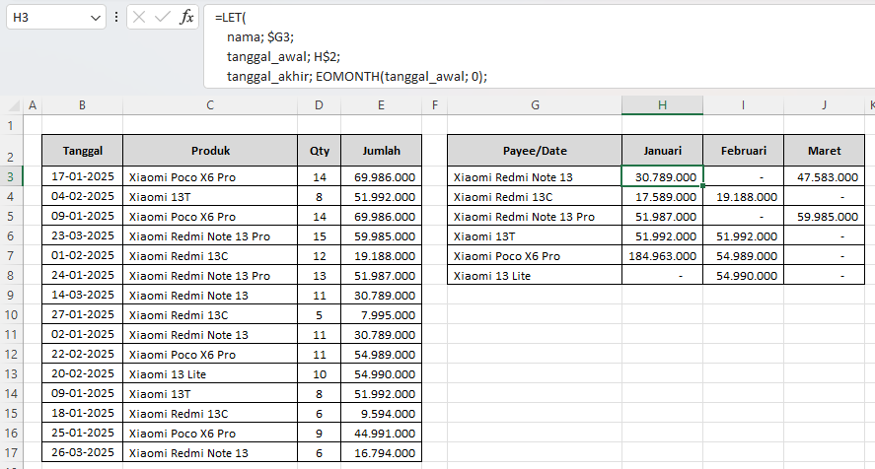Viewport: 875px width, 469px height.
Task: Select column E header
Action: point(381,104)
